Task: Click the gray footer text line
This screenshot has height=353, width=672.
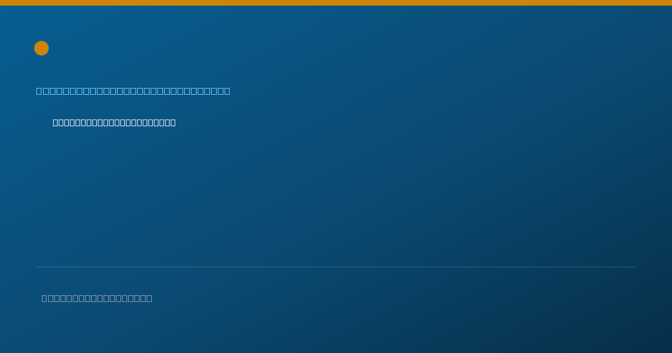Action: [97, 298]
